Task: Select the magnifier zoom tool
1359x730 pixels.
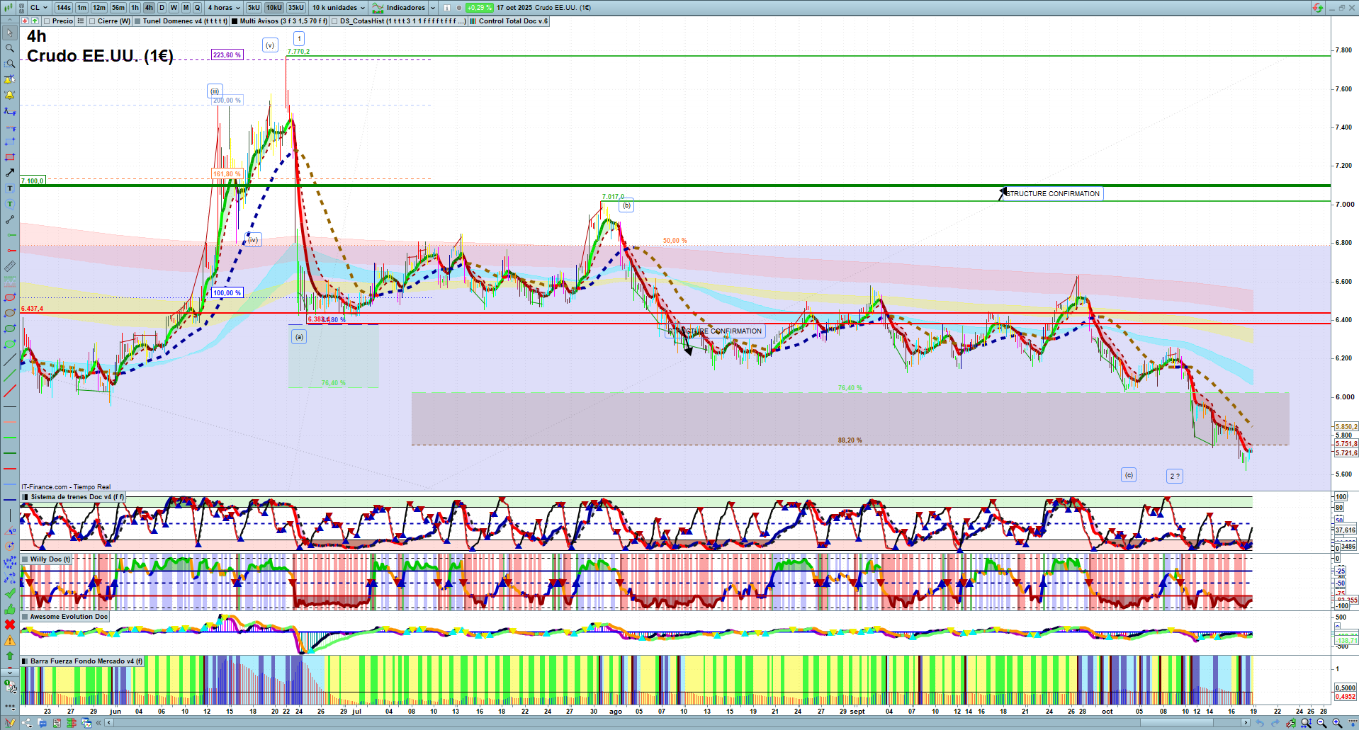Action: point(10,48)
